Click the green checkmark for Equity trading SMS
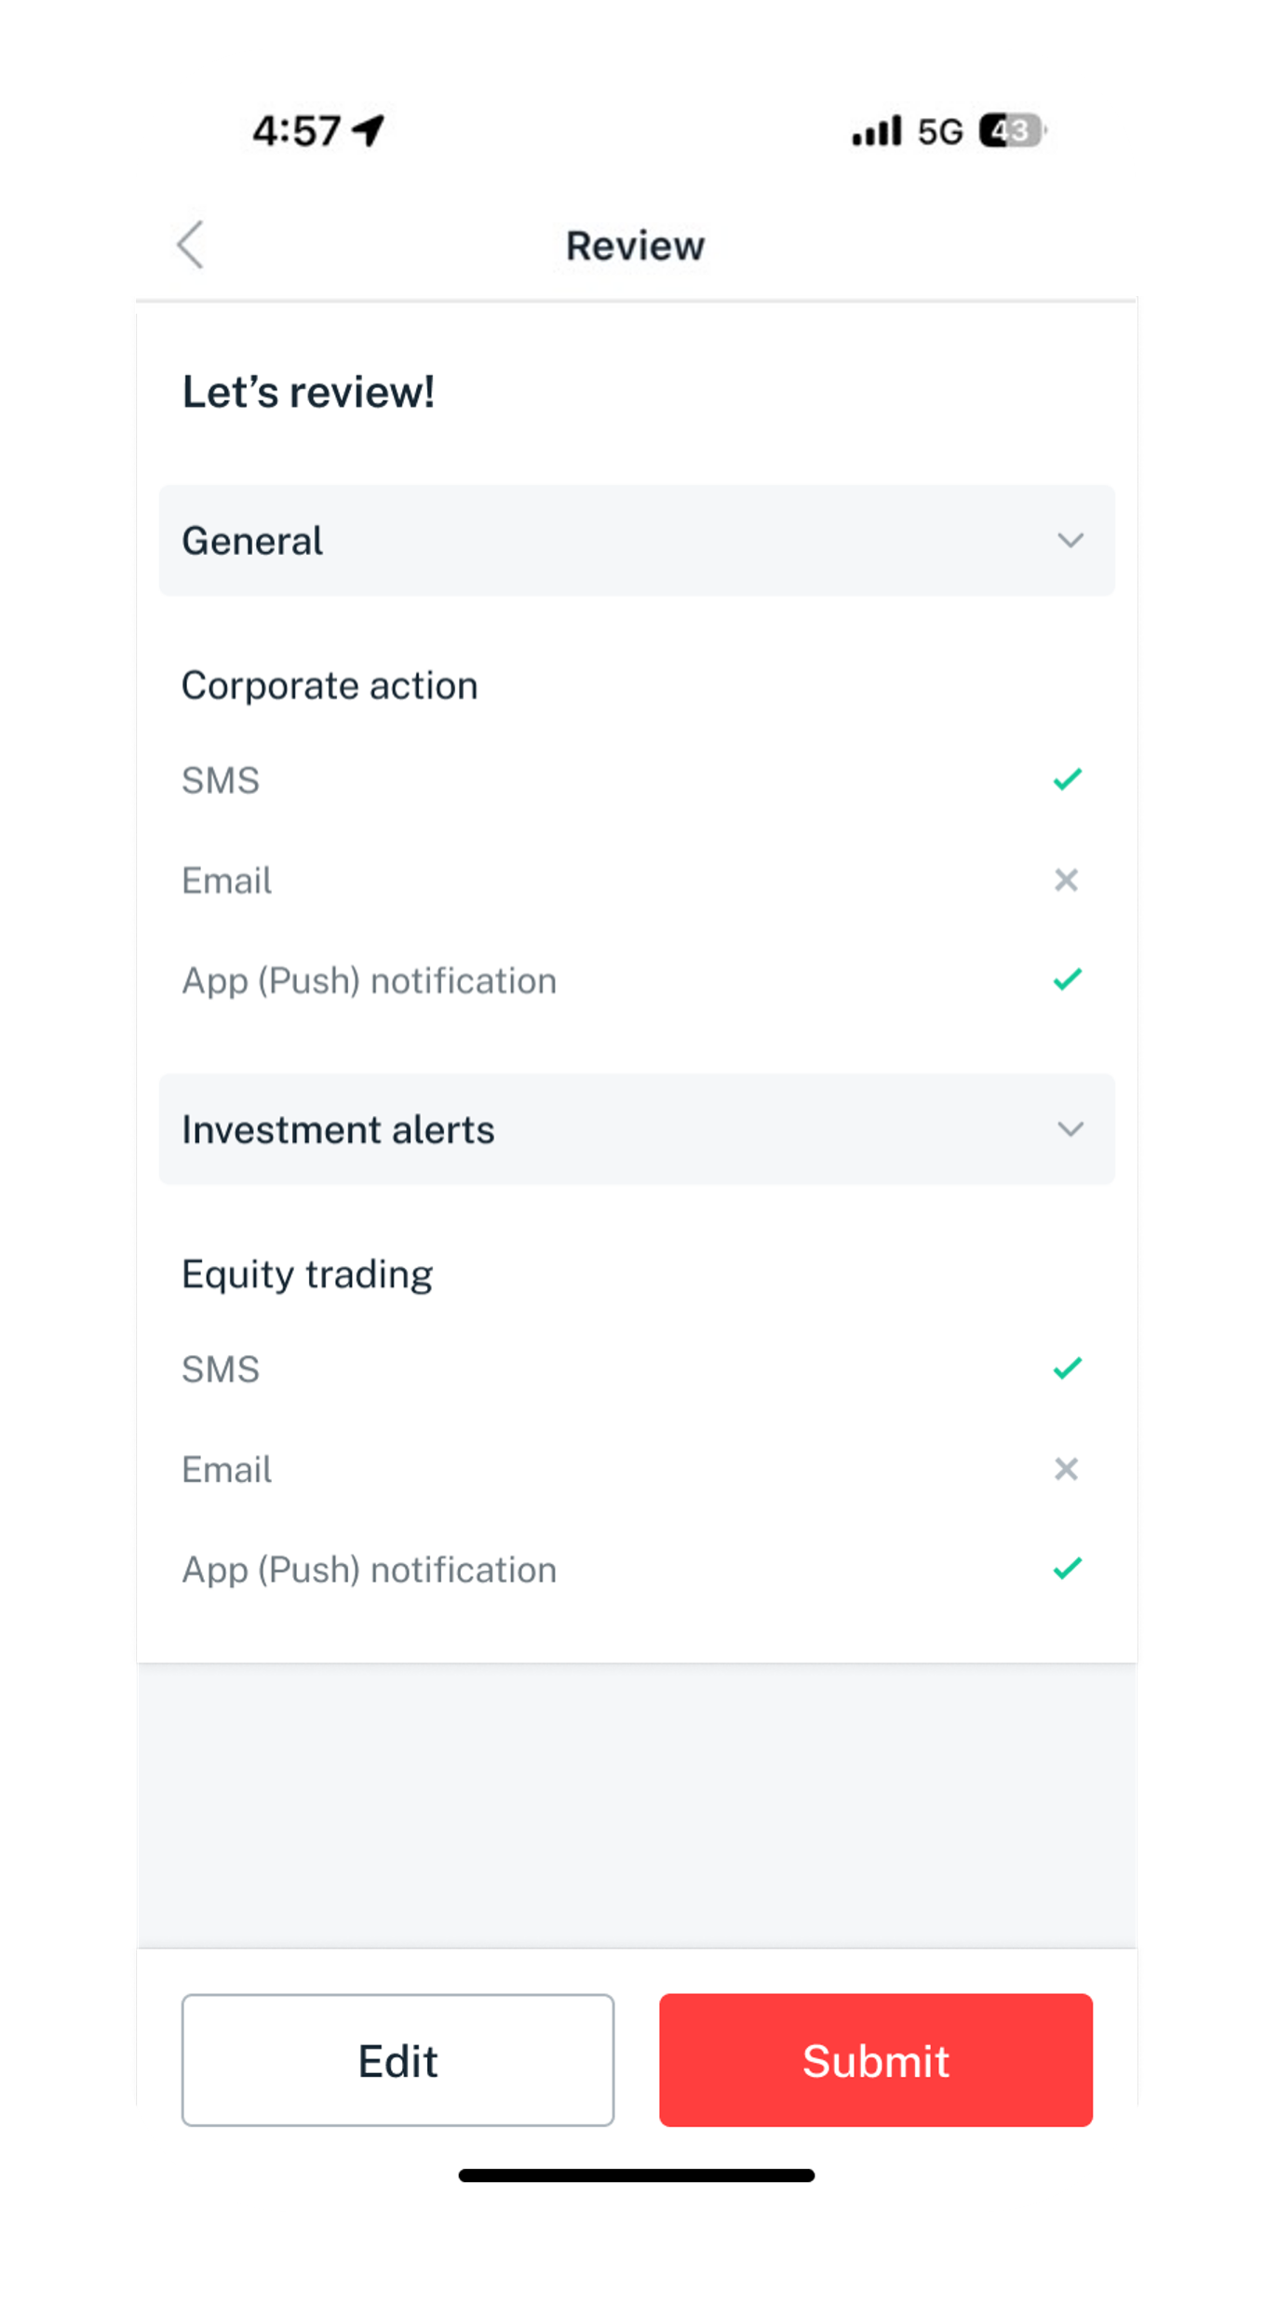The image size is (1279, 2304). click(x=1067, y=1368)
